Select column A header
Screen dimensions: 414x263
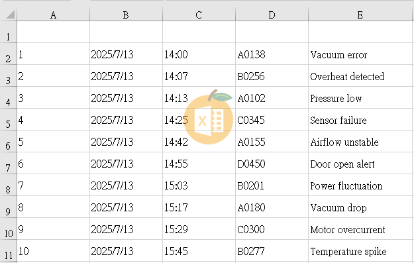54,15
